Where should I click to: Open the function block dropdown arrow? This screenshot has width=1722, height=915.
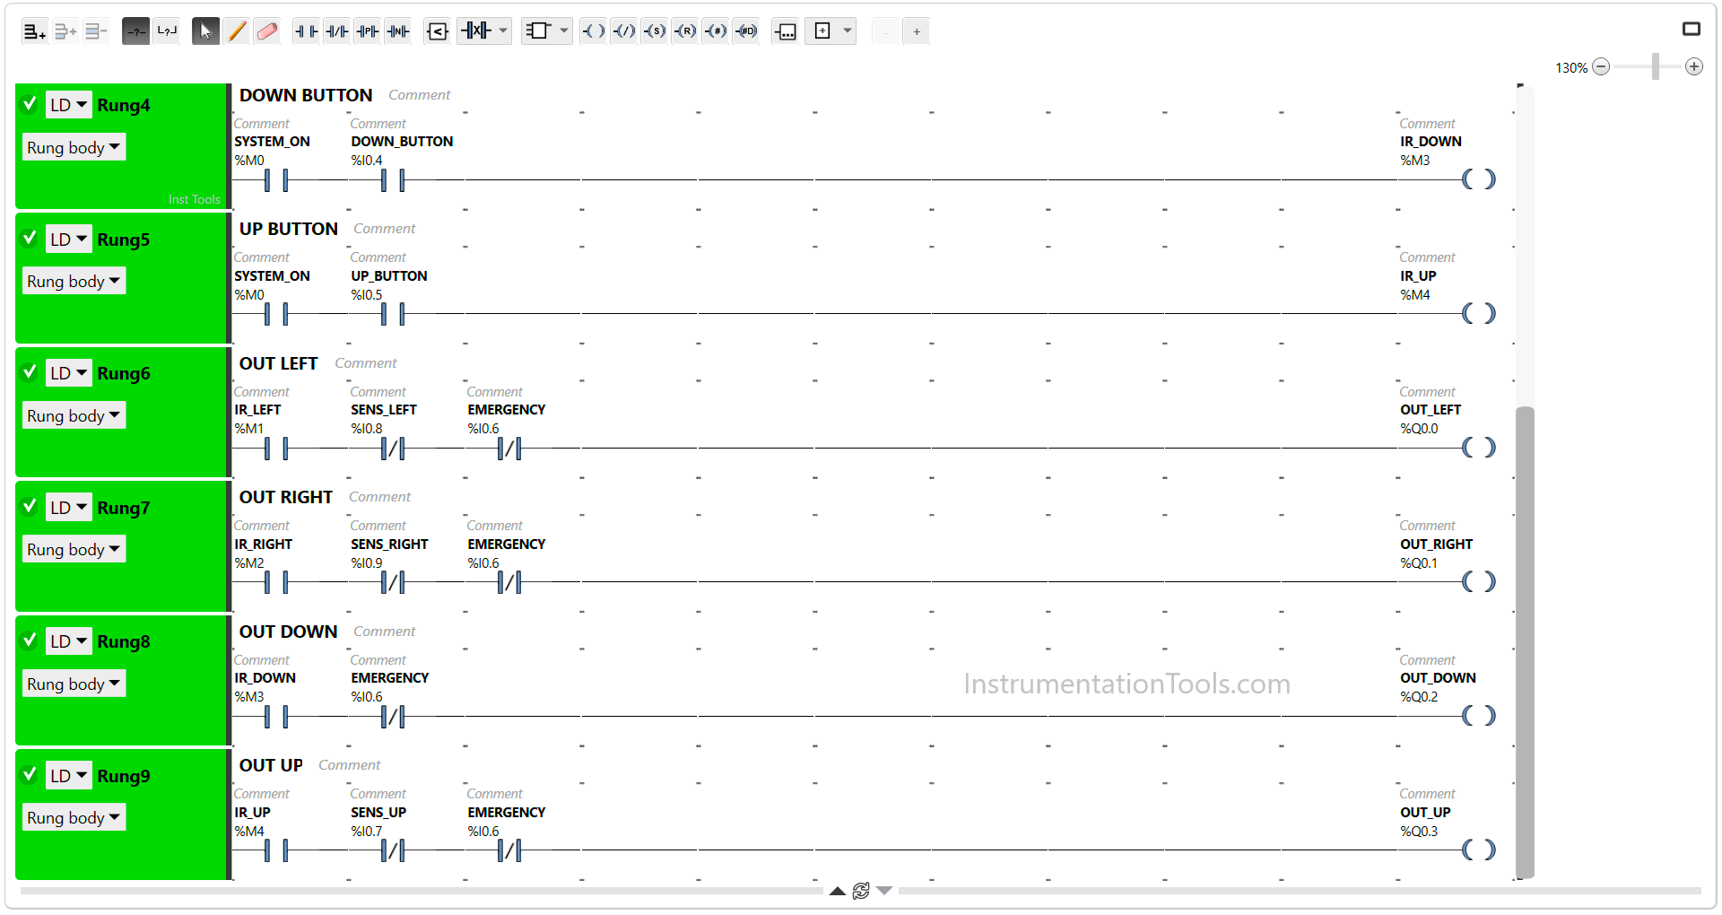coord(564,31)
